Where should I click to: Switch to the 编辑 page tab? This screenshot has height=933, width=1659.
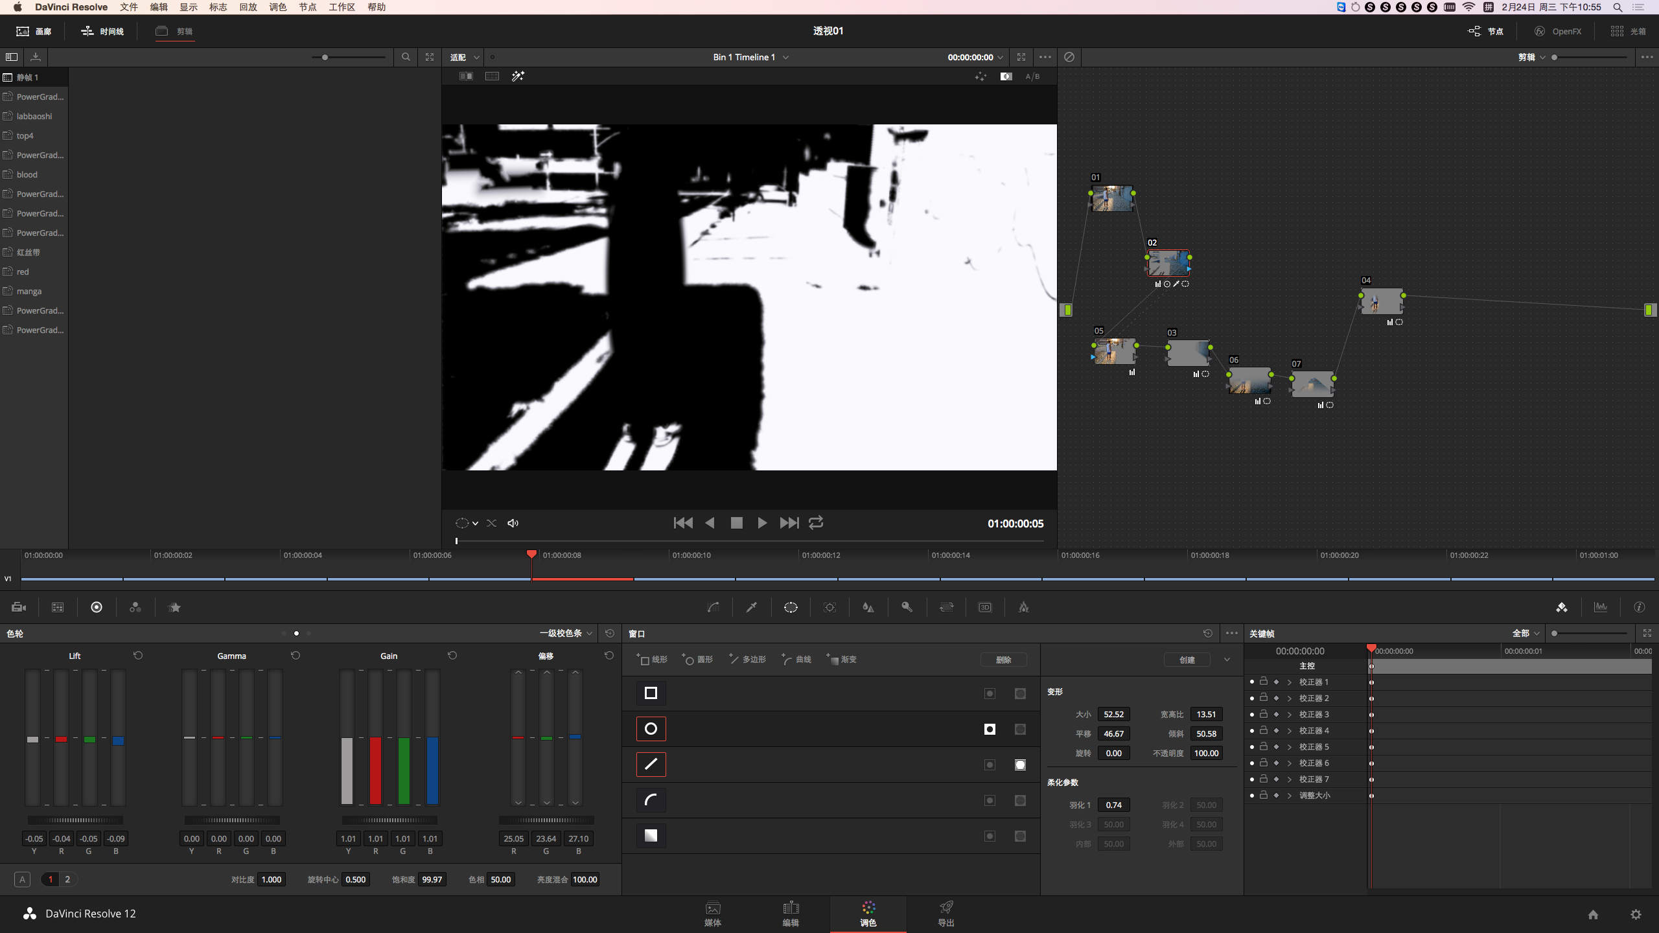click(x=791, y=914)
